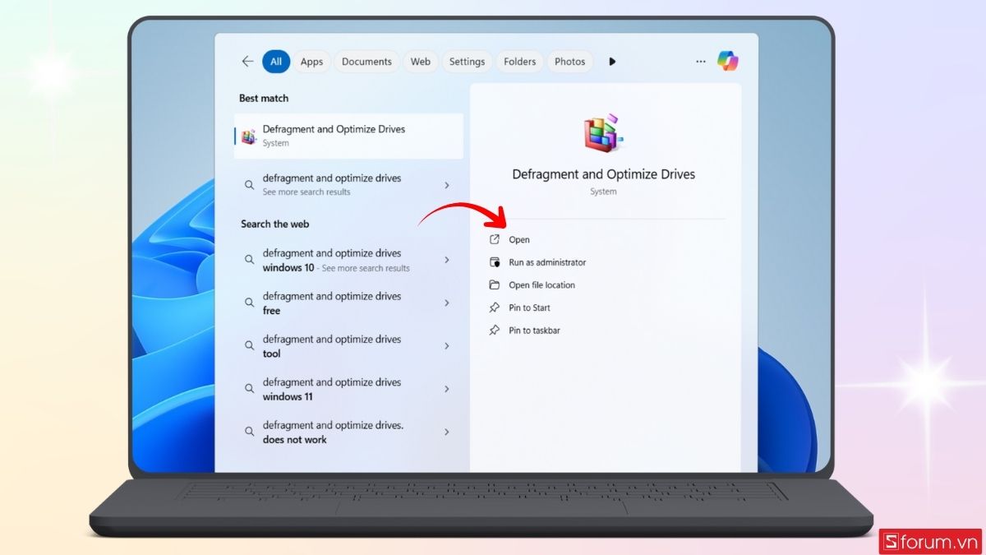Click Open in the details pane

pyautogui.click(x=519, y=240)
